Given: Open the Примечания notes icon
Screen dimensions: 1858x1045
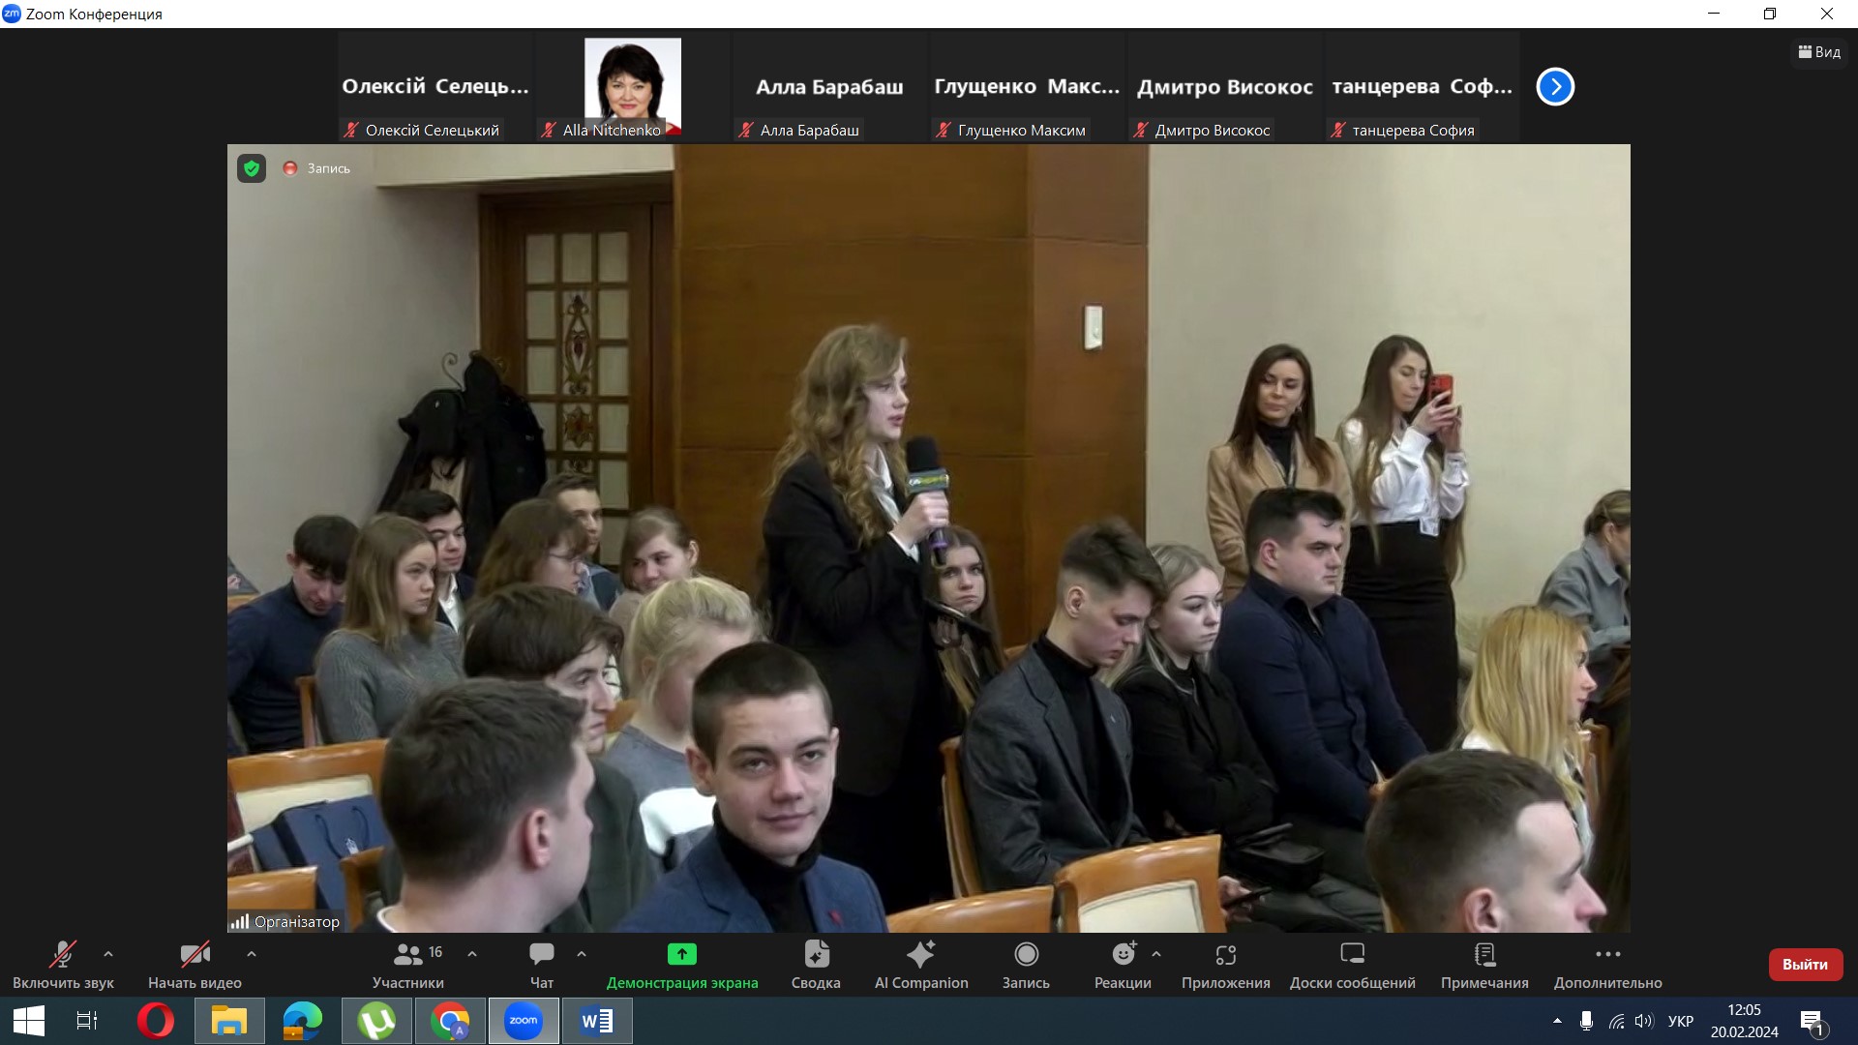Looking at the screenshot, I should click(1483, 955).
